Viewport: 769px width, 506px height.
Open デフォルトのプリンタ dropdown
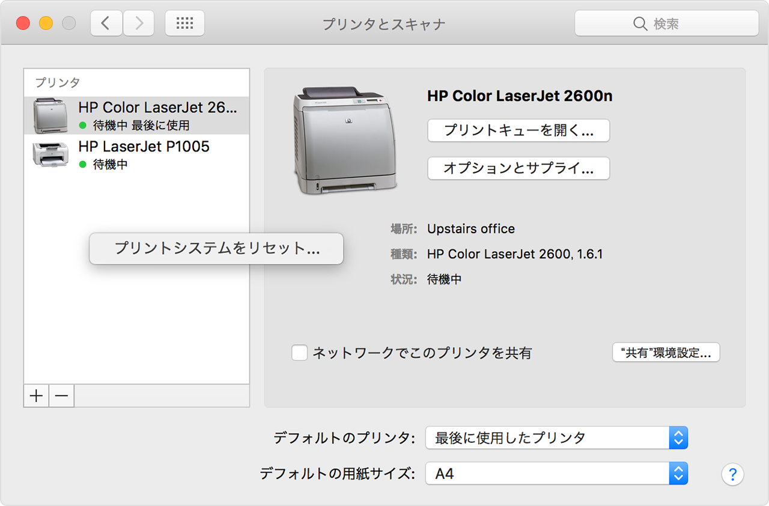[556, 438]
